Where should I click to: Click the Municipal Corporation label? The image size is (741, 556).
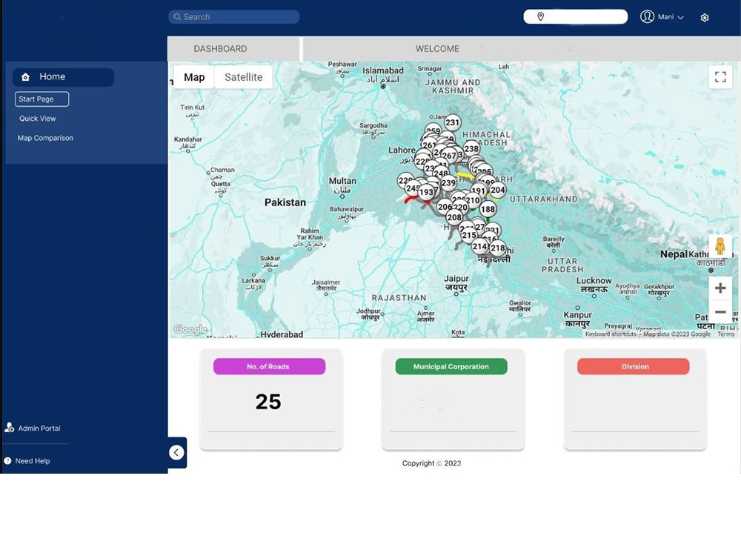451,366
